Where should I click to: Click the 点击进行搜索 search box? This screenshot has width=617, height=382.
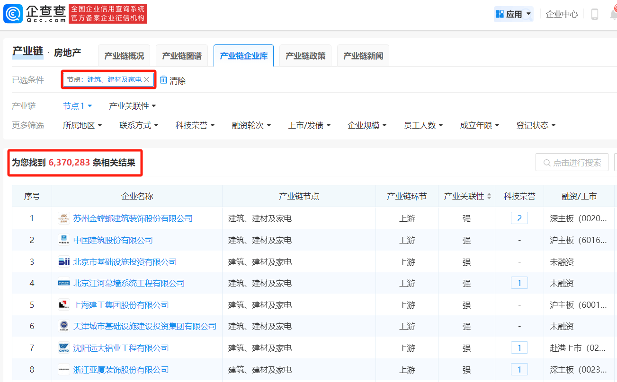coord(572,163)
